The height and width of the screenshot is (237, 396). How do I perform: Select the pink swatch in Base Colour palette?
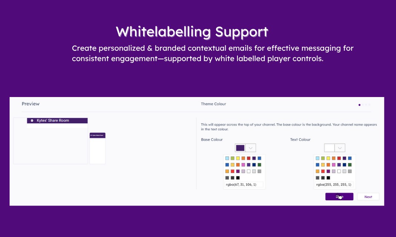(243, 165)
